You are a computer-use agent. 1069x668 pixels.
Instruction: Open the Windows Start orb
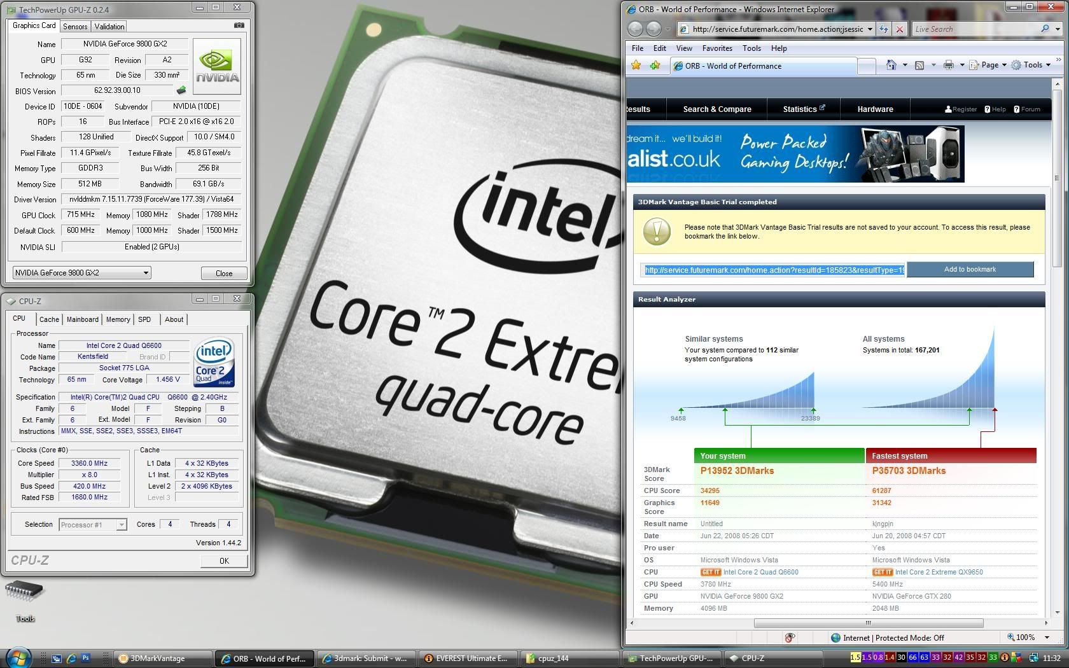[18, 657]
